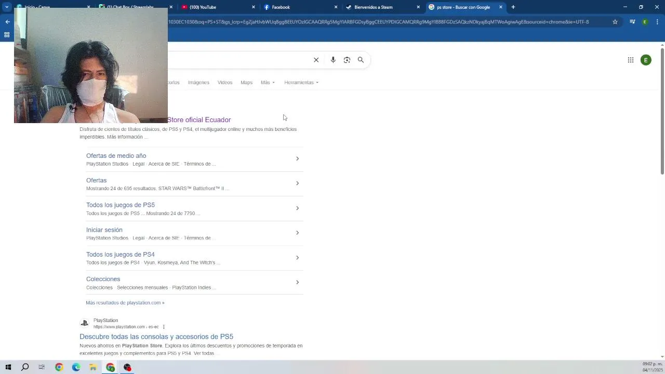
Task: Launch Microsoft Edge from taskbar
Action: pyautogui.click(x=76, y=367)
